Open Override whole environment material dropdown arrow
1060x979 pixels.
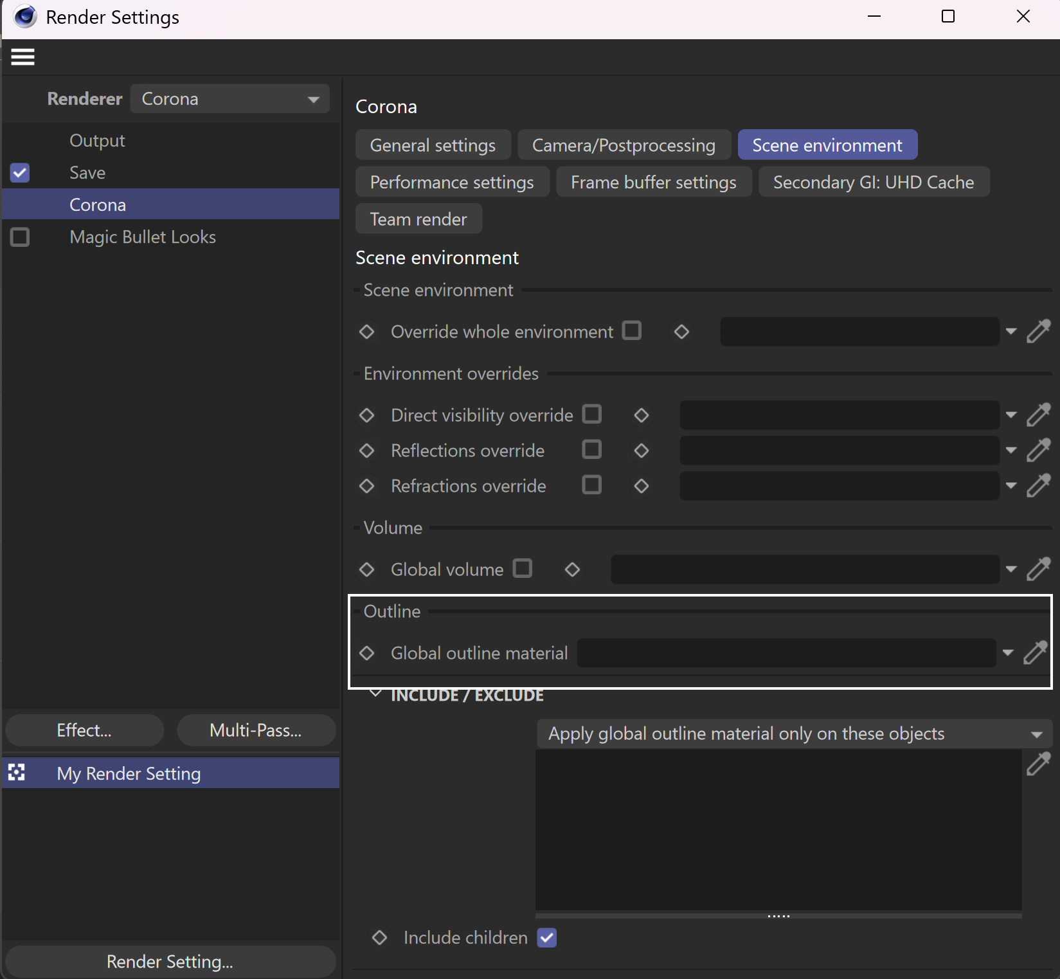[x=1011, y=332]
